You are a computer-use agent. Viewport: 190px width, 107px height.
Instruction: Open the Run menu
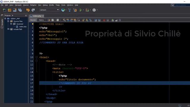coord(40,5)
